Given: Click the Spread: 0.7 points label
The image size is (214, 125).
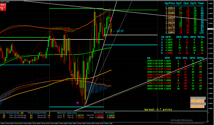Looking at the screenshot, I should tap(158, 109).
